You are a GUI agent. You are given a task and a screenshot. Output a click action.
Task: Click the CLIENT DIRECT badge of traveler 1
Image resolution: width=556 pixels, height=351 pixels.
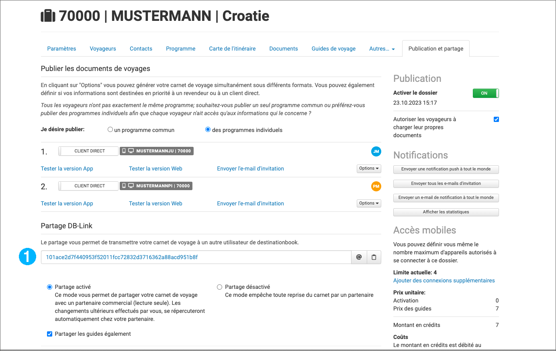(88, 151)
